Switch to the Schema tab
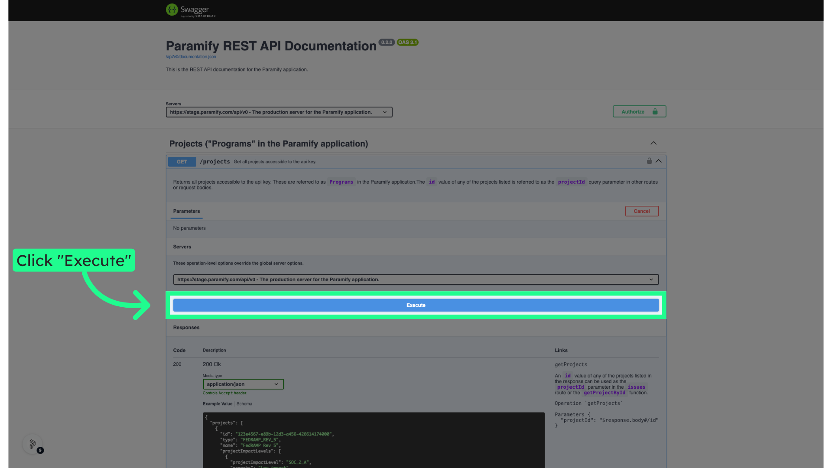This screenshot has width=832, height=468. pyautogui.click(x=244, y=404)
